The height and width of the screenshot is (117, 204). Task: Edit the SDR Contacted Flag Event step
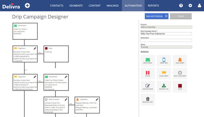coord(35,77)
